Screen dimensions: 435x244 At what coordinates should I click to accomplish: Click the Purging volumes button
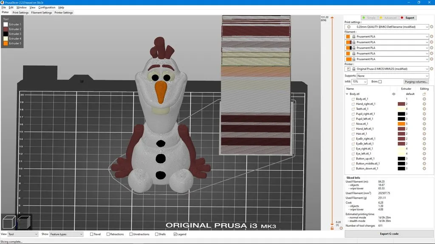click(416, 82)
